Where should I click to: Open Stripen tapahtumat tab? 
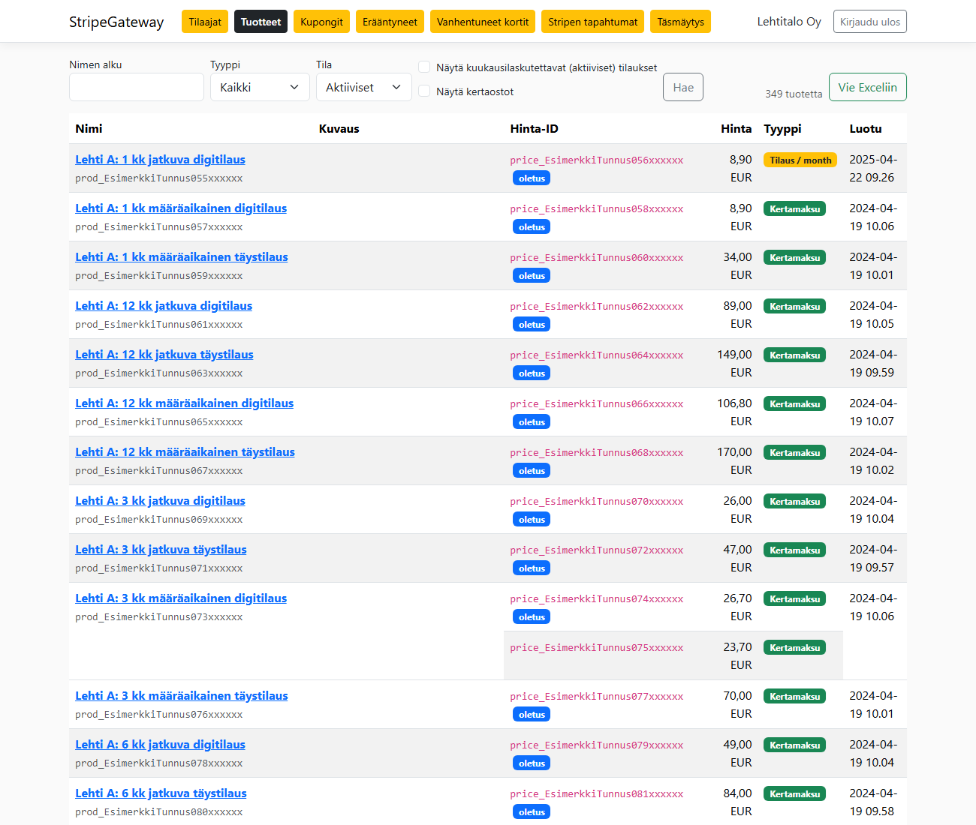593,22
